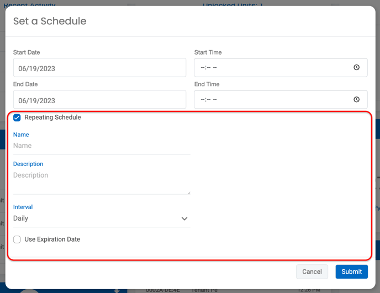Click the Repeating Schedule label text
The height and width of the screenshot is (293, 380).
52,118
